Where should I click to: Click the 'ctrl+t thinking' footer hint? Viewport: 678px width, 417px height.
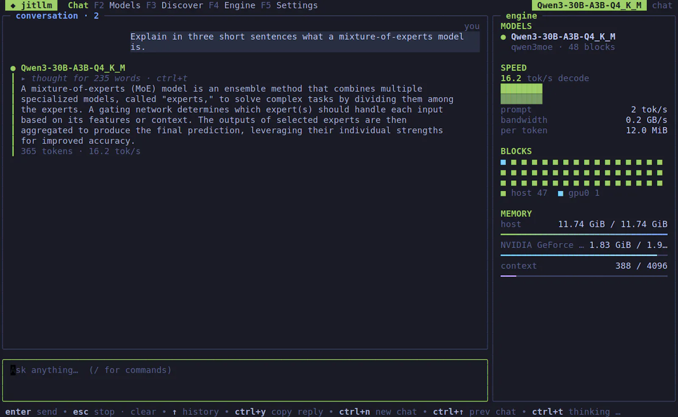pyautogui.click(x=571, y=412)
